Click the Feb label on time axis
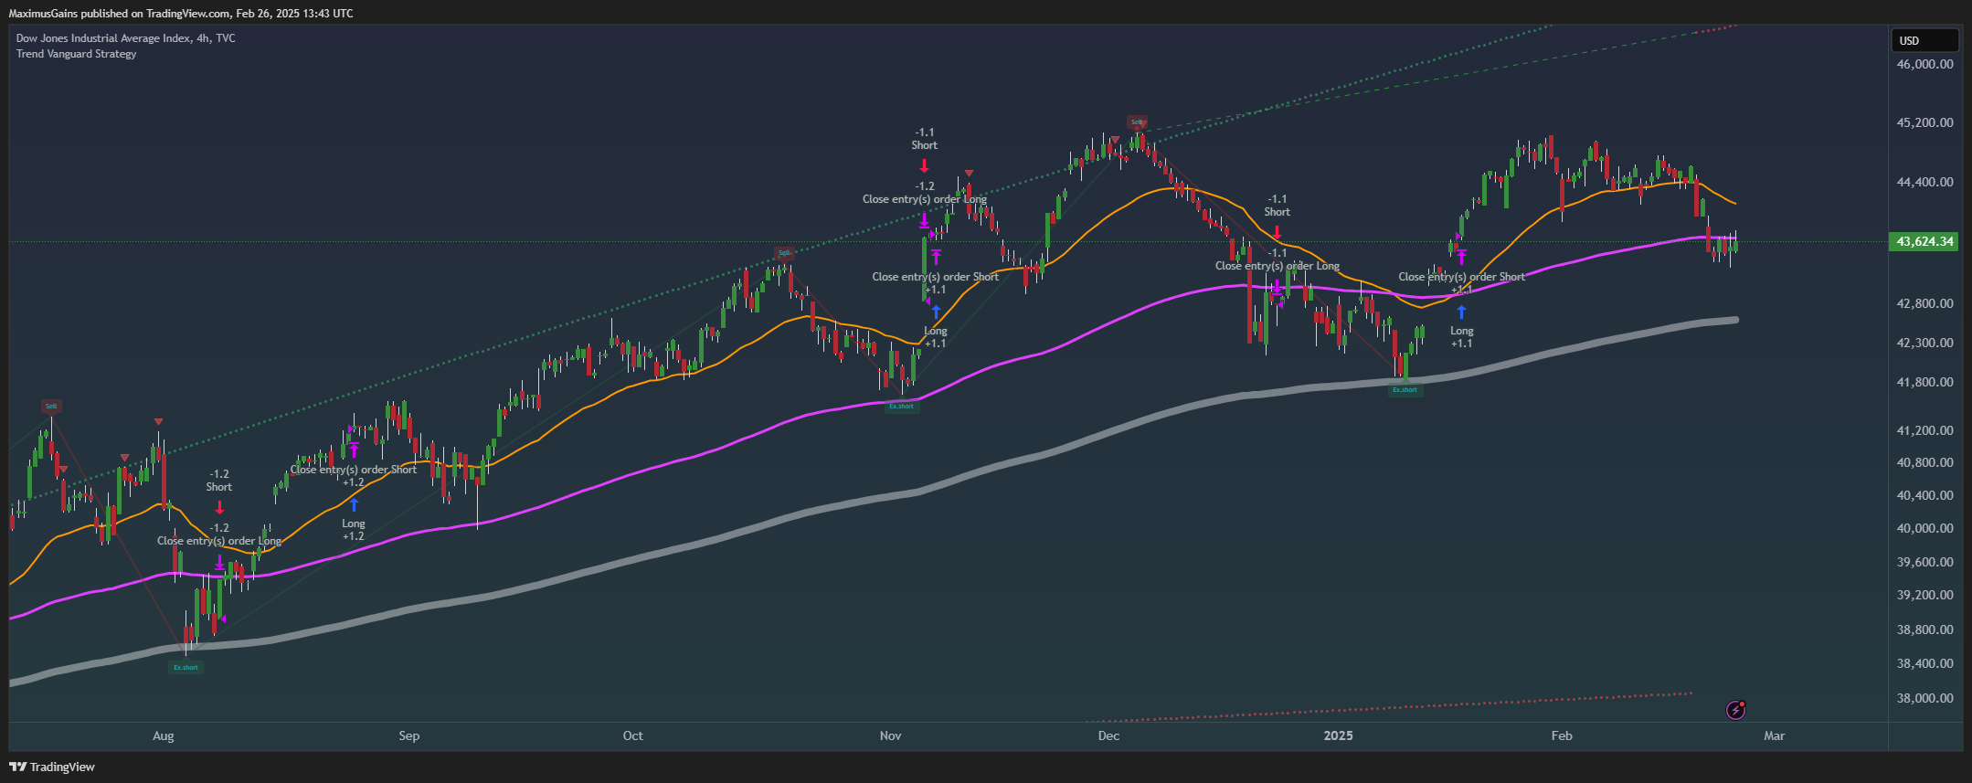 pyautogui.click(x=1562, y=735)
